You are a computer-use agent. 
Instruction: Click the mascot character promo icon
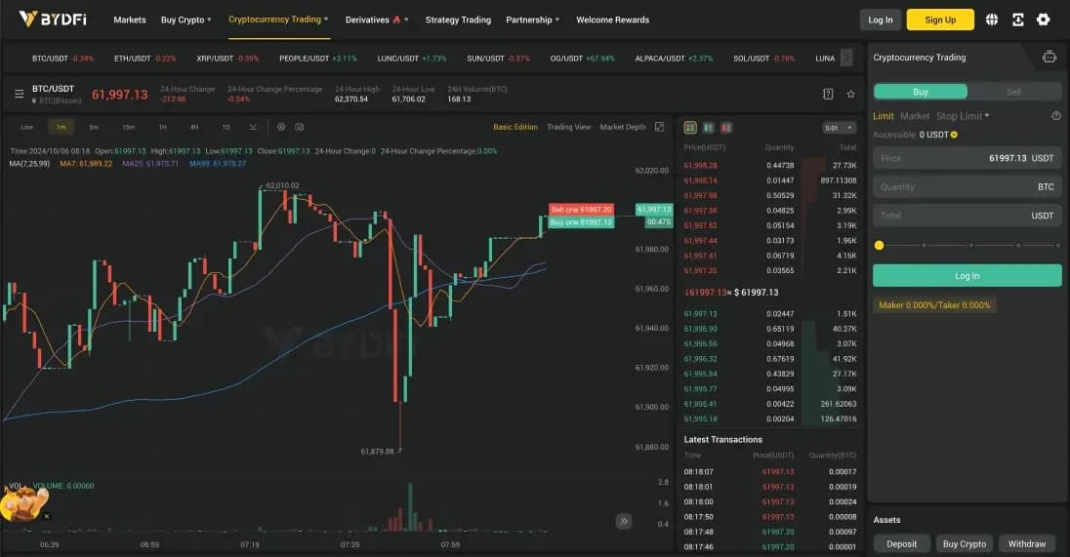pos(21,504)
